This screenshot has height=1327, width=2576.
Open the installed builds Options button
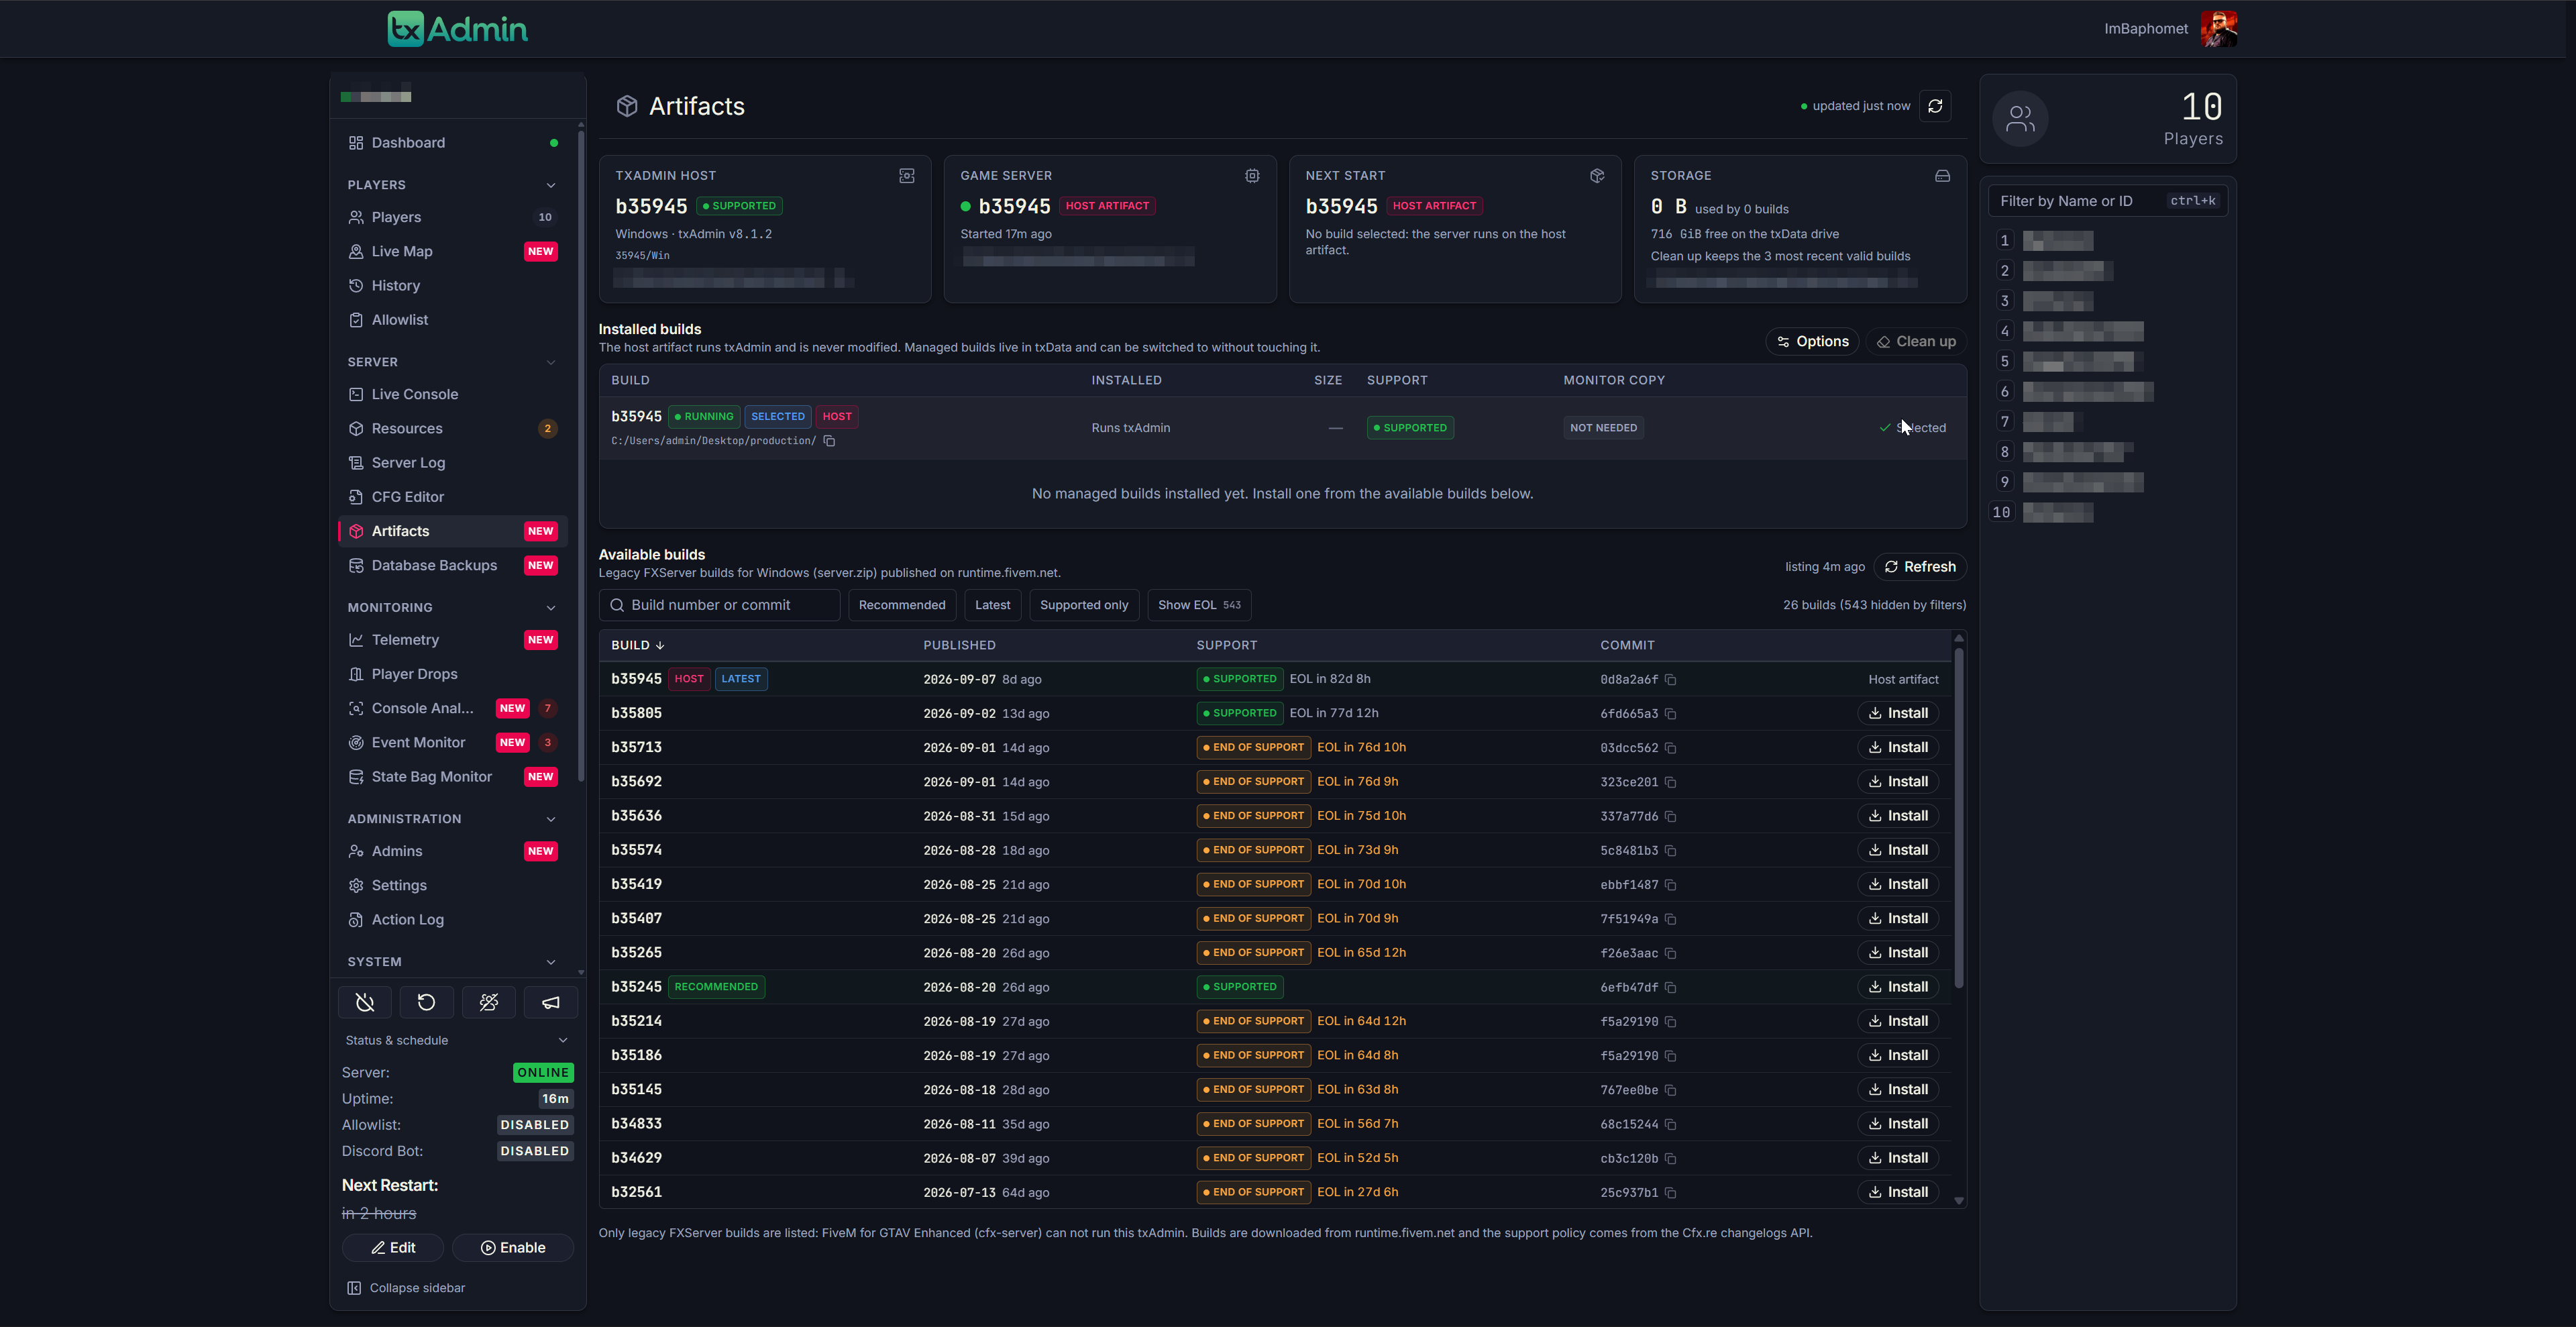pyautogui.click(x=1812, y=342)
